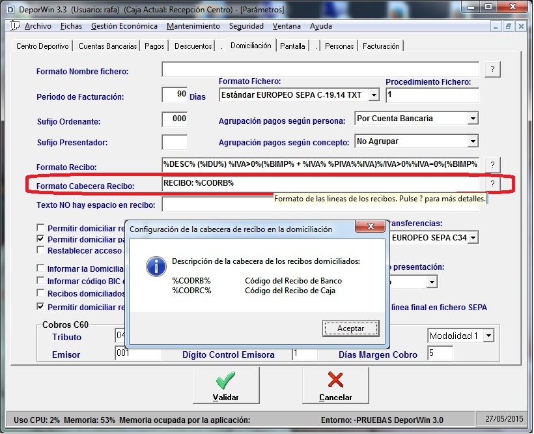
Task: Click the 27/05/2015 date in status bar
Action: pos(504,418)
